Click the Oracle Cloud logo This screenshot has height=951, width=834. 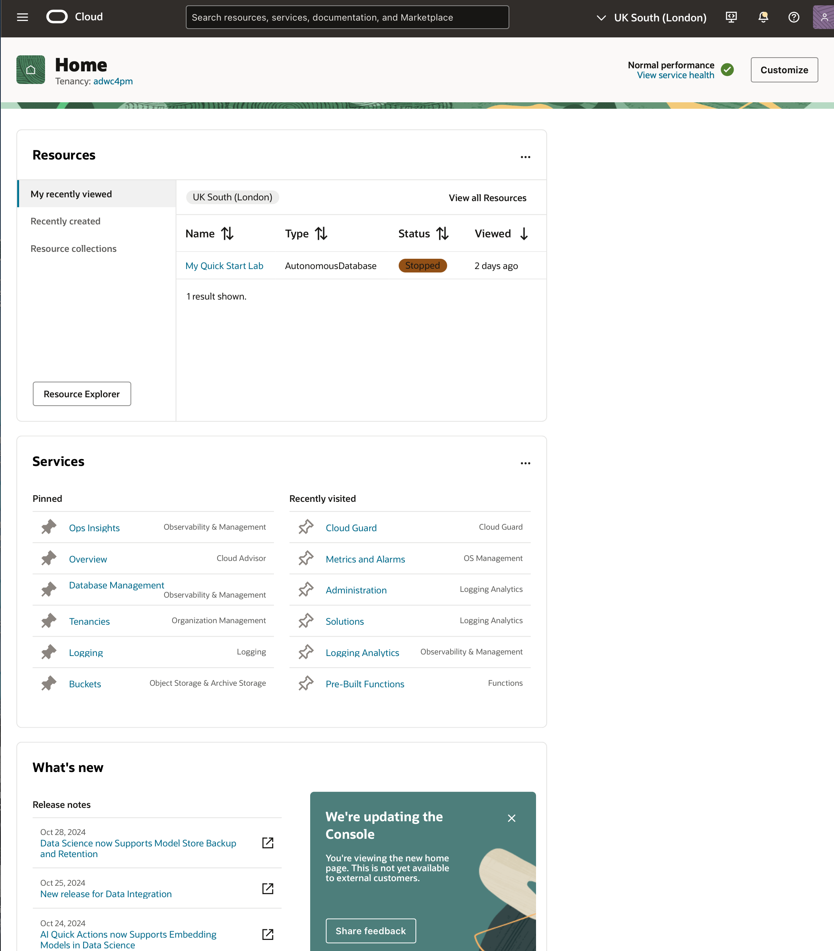pyautogui.click(x=57, y=16)
